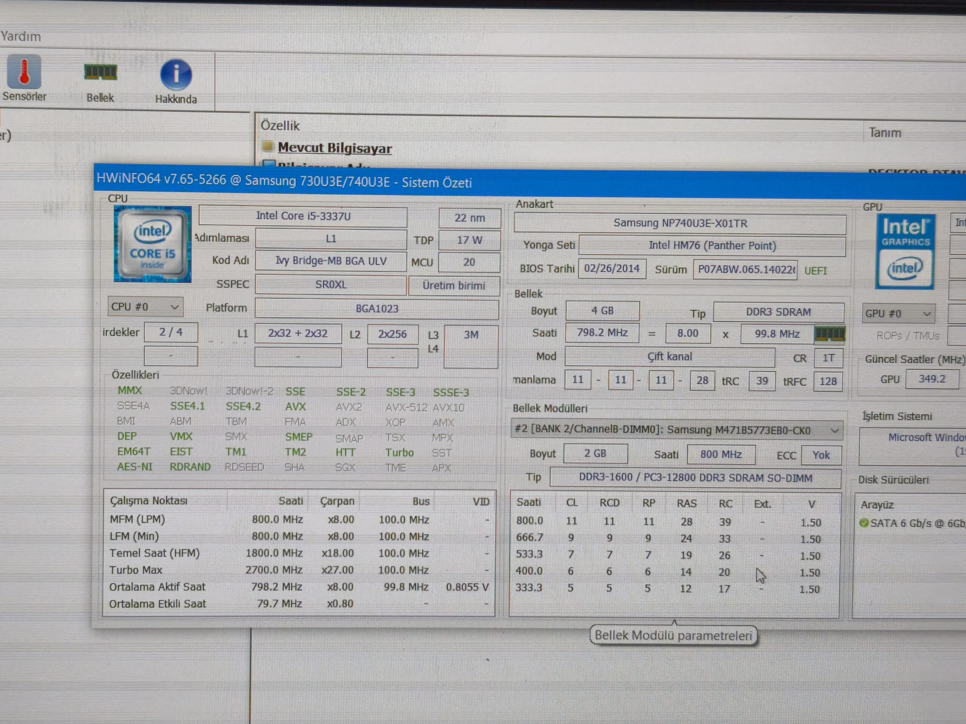Screen dimensions: 966x724
Task: Click the MCU value 20
Action: tap(469, 262)
